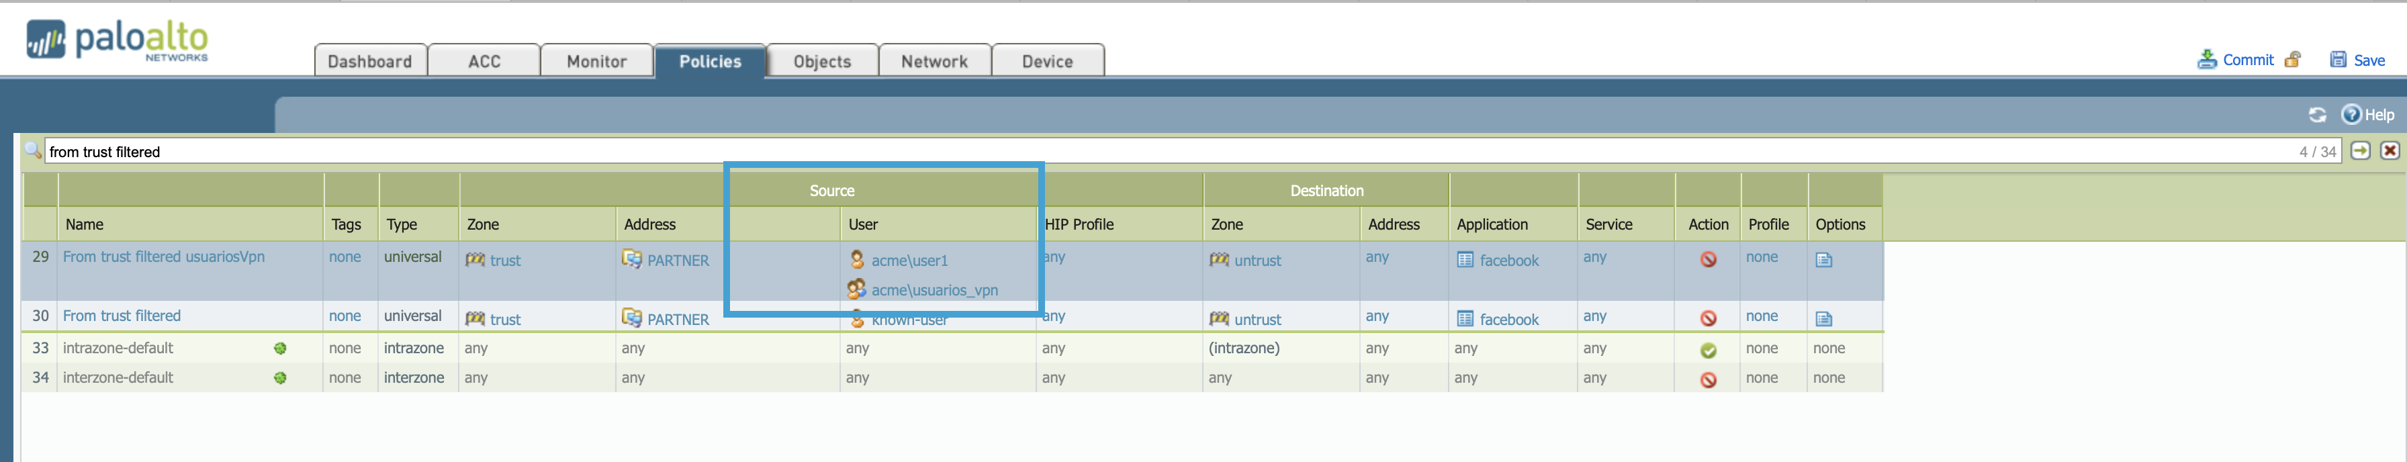Screen dimensions: 2407x462
Task: Click the deny action icon in rule 29
Action: pyautogui.click(x=1708, y=260)
